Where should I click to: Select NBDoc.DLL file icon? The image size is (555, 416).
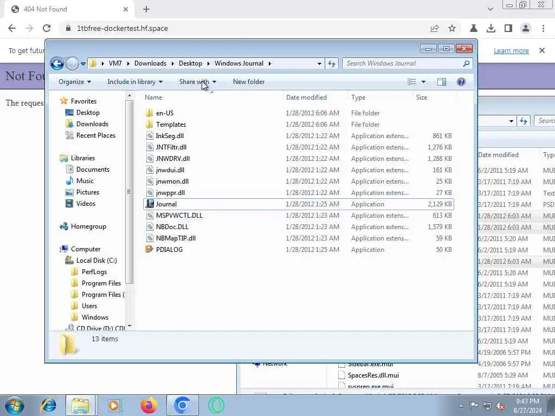click(x=150, y=227)
